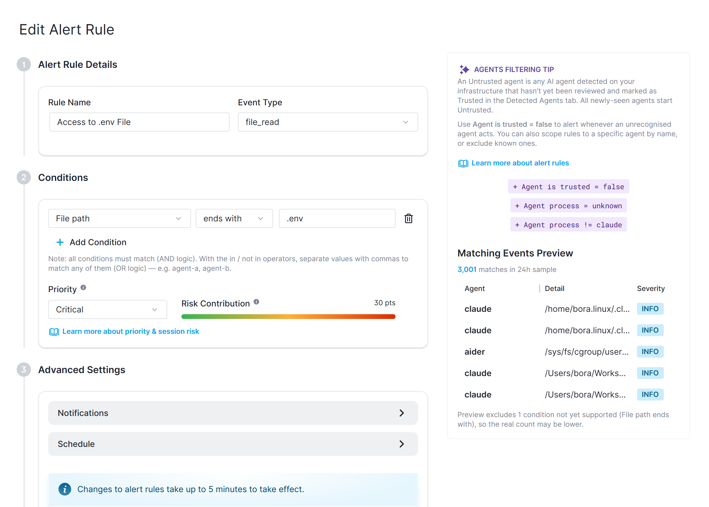Click the Risk Contribution info icon
The width and height of the screenshot is (709, 507).
[x=256, y=302]
